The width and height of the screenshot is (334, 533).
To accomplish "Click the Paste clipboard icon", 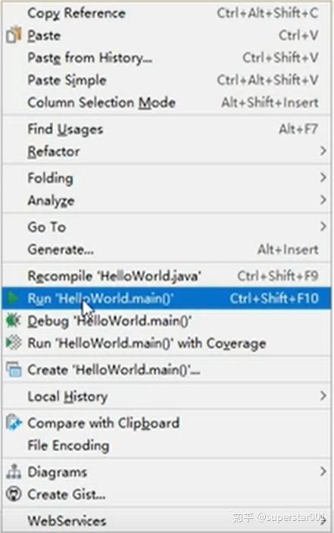I will tap(14, 35).
